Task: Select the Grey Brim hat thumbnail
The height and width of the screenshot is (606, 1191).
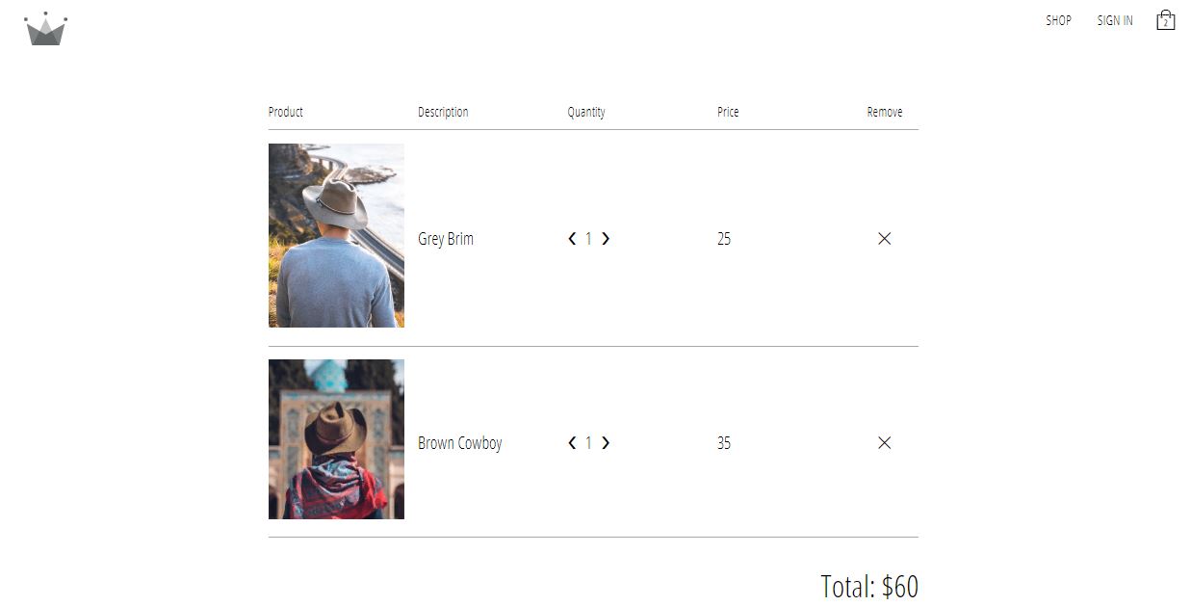Action: pos(336,236)
